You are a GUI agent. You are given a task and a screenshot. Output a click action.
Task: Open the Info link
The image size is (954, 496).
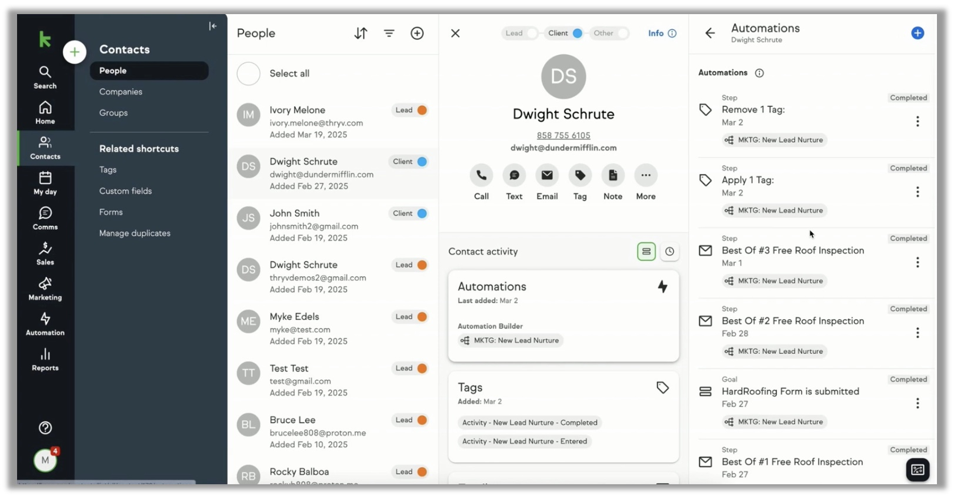point(662,33)
